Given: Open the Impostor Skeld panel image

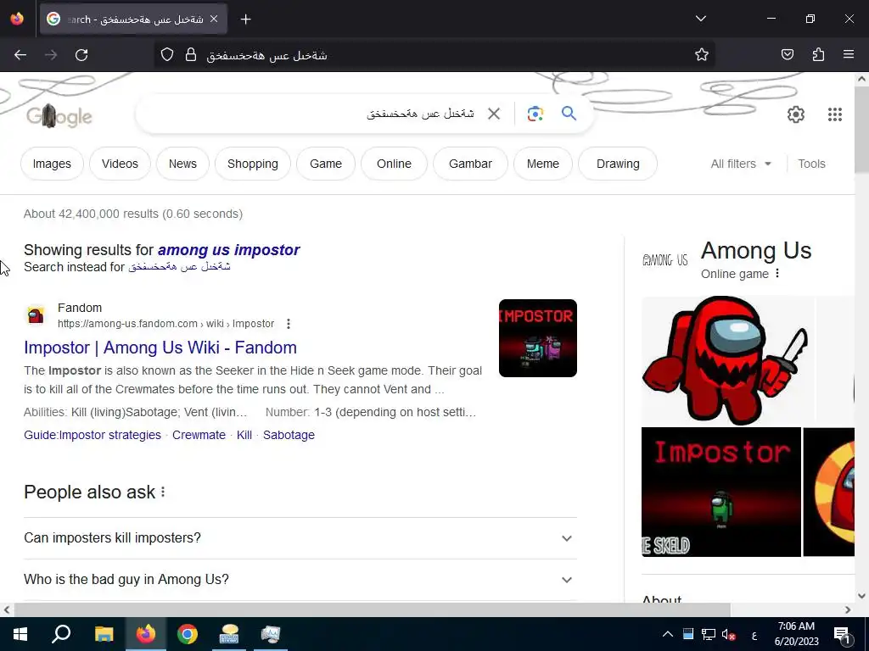Looking at the screenshot, I should point(721,492).
